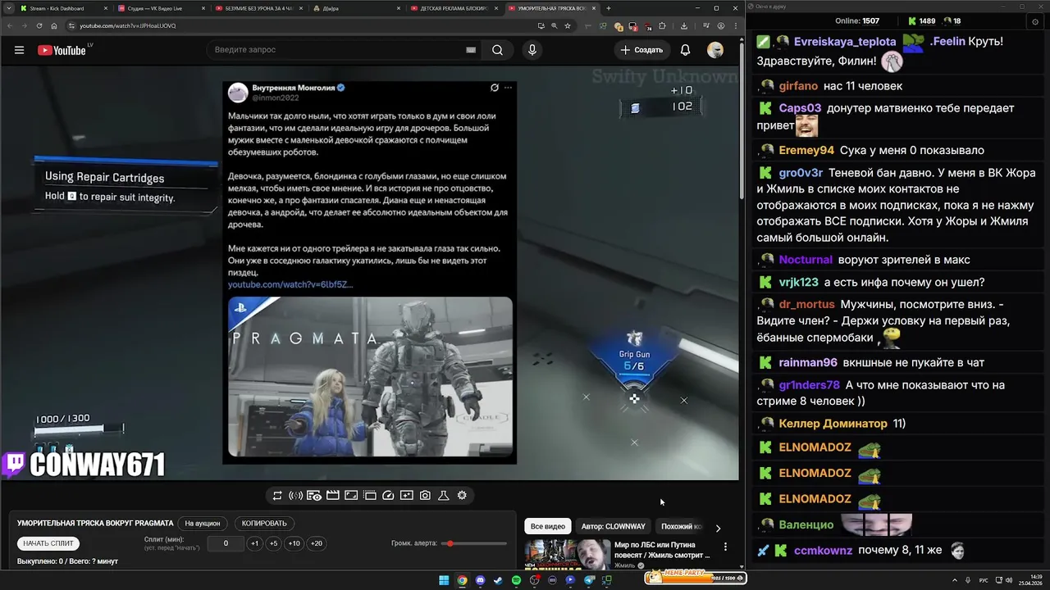Click the 'На аукцион' button
The height and width of the screenshot is (590, 1050).
coord(203,524)
